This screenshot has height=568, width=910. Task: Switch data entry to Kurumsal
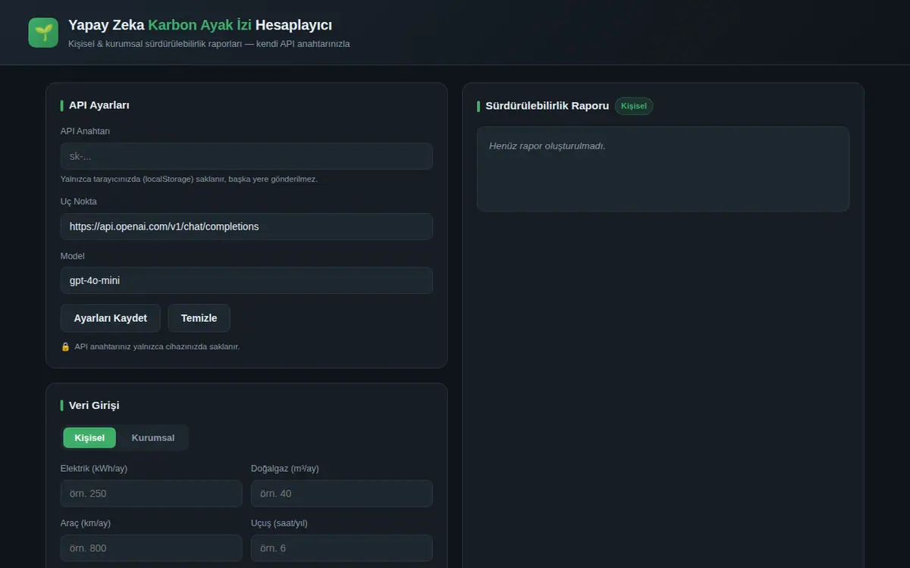point(153,438)
